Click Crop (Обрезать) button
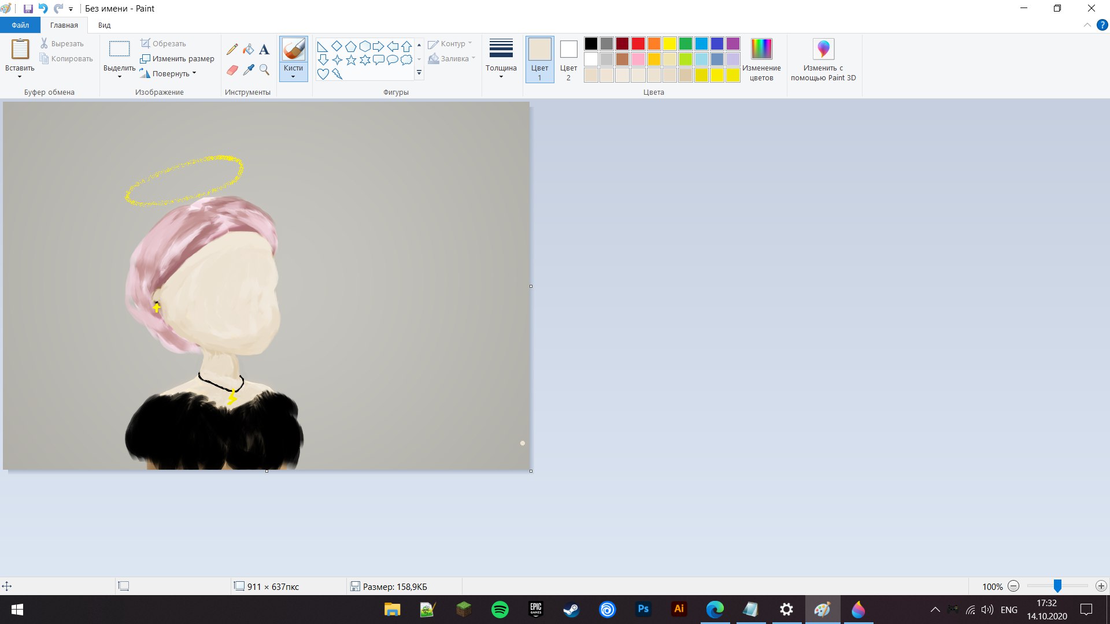The width and height of the screenshot is (1110, 624). point(163,44)
